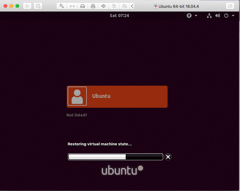Expand the accessibility dropdown arrow
Image resolution: width=240 pixels, height=191 pixels.
tap(196, 16)
